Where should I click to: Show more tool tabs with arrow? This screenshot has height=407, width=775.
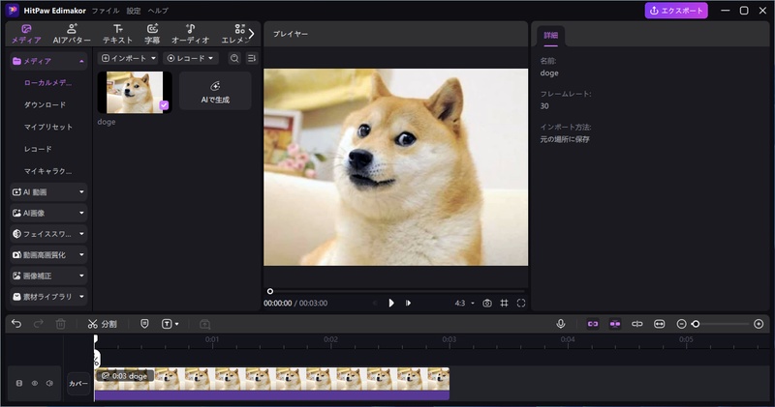click(x=251, y=34)
